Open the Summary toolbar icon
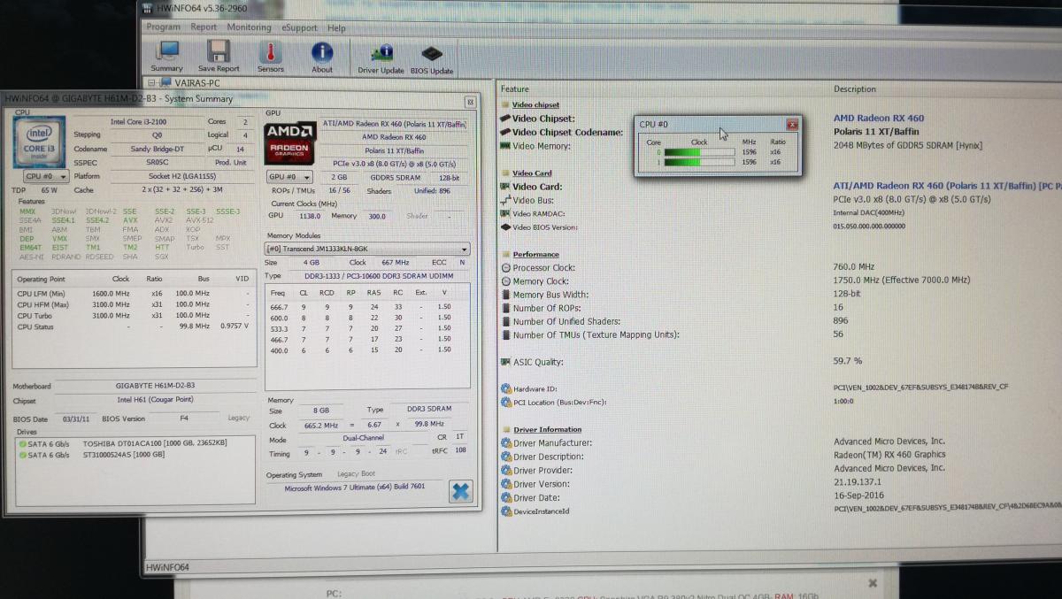The width and height of the screenshot is (1062, 599). [x=166, y=56]
